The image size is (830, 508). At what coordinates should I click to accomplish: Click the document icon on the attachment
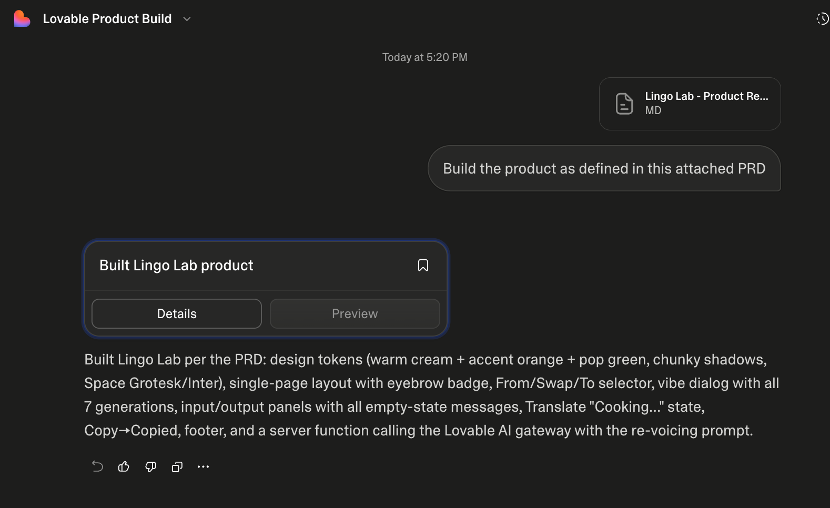(624, 104)
